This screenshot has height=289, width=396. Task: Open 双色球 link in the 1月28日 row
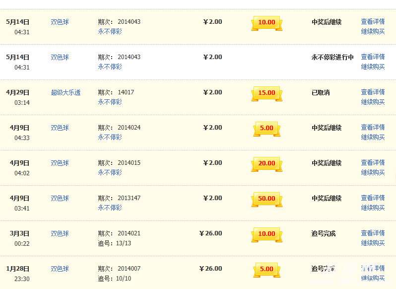pos(60,269)
